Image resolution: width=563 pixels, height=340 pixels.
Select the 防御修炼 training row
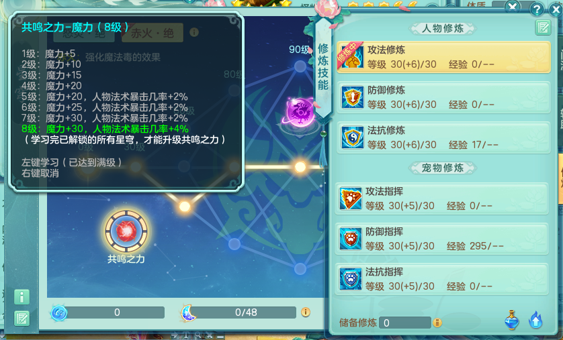pos(443,97)
